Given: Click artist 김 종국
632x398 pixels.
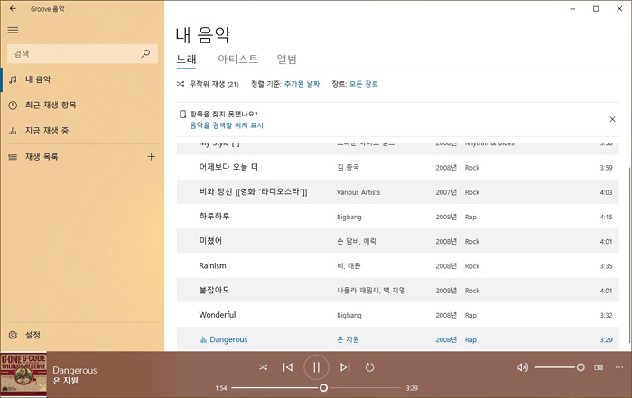Looking at the screenshot, I should coord(348,168).
